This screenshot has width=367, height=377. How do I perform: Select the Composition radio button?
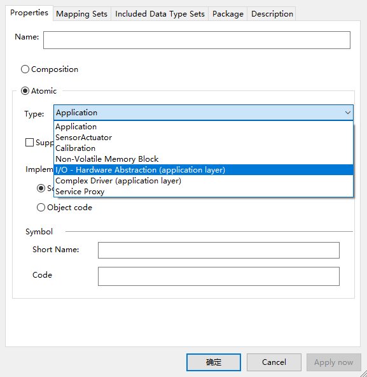[25, 69]
